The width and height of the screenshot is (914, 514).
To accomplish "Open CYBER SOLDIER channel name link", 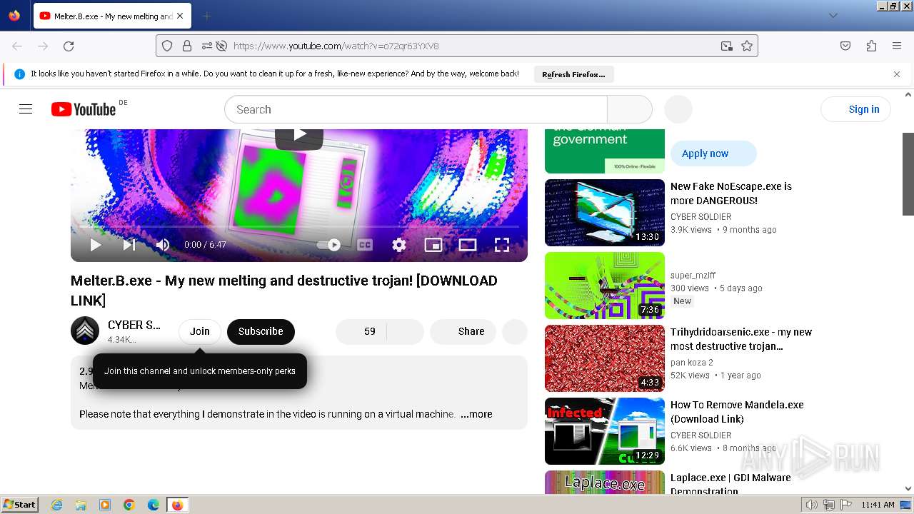I will [134, 325].
